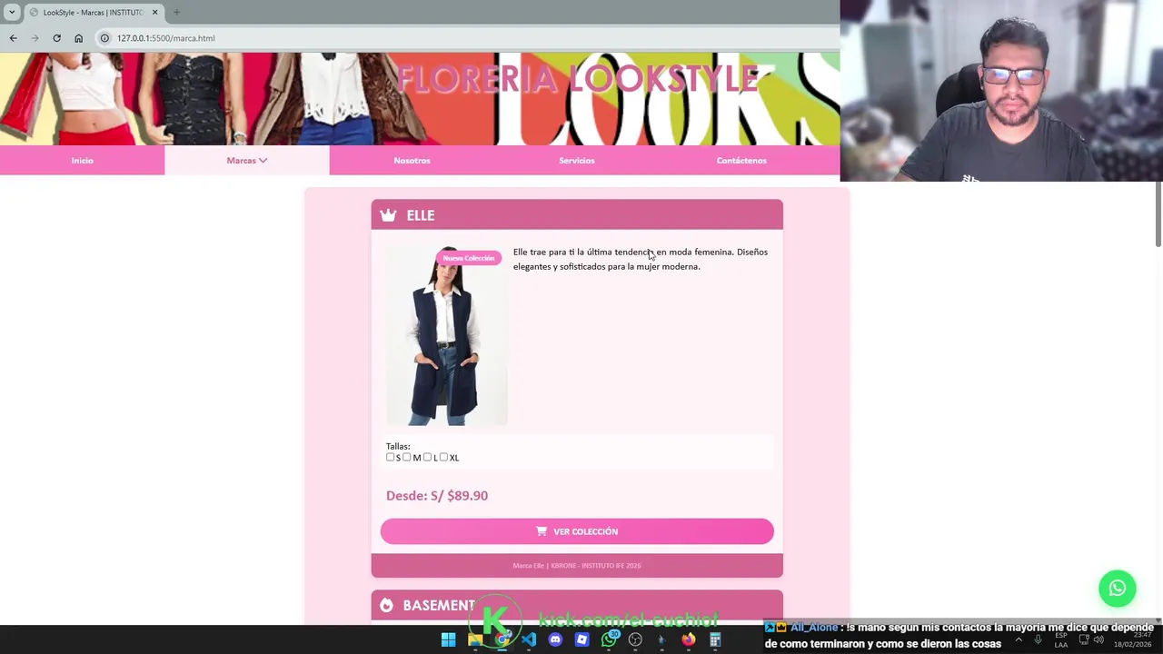1163x654 pixels.
Task: Open Firefox from the taskbar
Action: (x=689, y=639)
